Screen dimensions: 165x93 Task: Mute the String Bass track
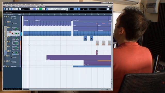point(8,46)
